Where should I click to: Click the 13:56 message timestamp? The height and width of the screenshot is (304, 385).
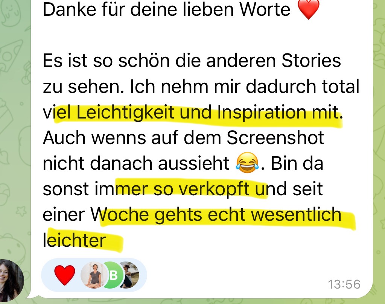pyautogui.click(x=344, y=284)
